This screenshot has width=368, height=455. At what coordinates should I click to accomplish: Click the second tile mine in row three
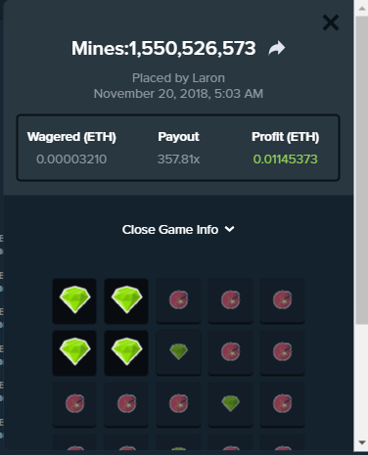tap(126, 404)
